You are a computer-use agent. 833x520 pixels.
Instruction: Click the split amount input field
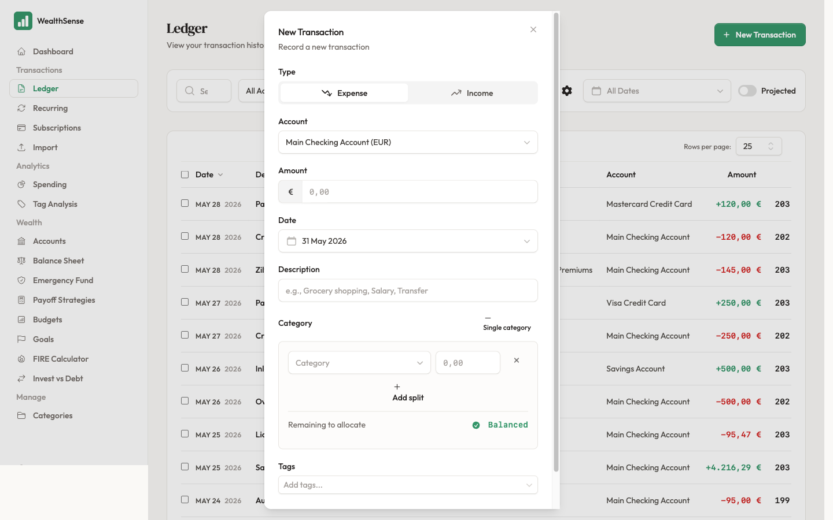(x=468, y=363)
